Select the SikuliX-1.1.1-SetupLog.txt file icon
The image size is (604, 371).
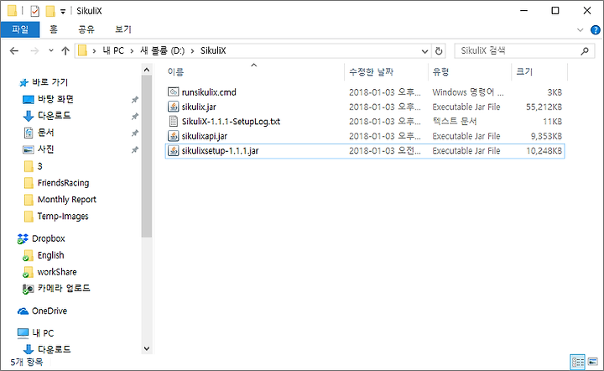coord(174,121)
